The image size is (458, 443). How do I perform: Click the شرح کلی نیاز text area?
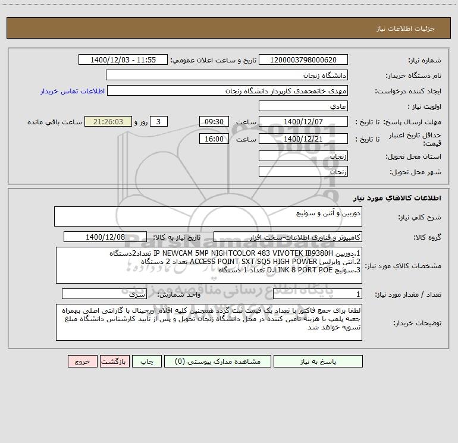pyautogui.click(x=208, y=216)
